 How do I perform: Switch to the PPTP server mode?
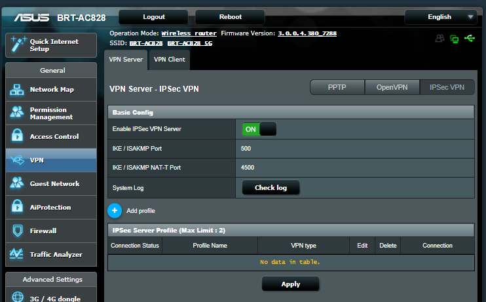click(337, 87)
